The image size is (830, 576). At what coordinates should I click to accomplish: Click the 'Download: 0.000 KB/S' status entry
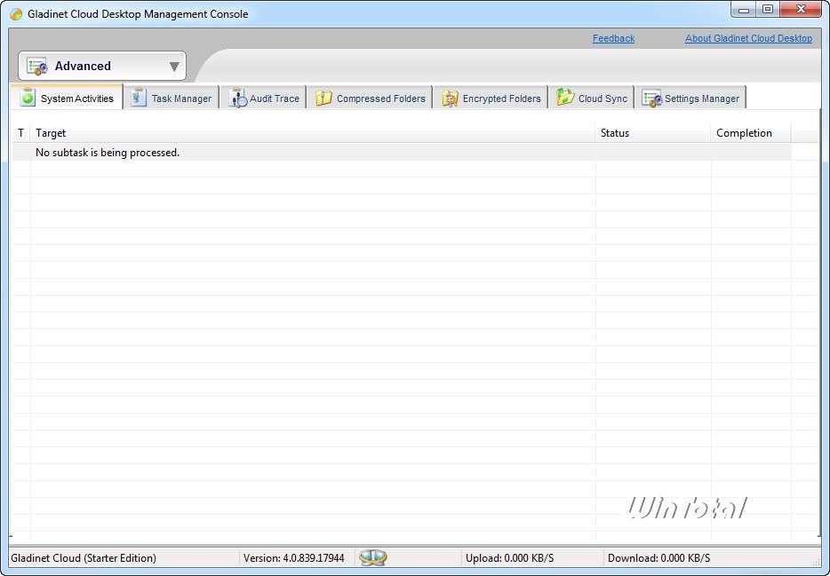coord(659,558)
